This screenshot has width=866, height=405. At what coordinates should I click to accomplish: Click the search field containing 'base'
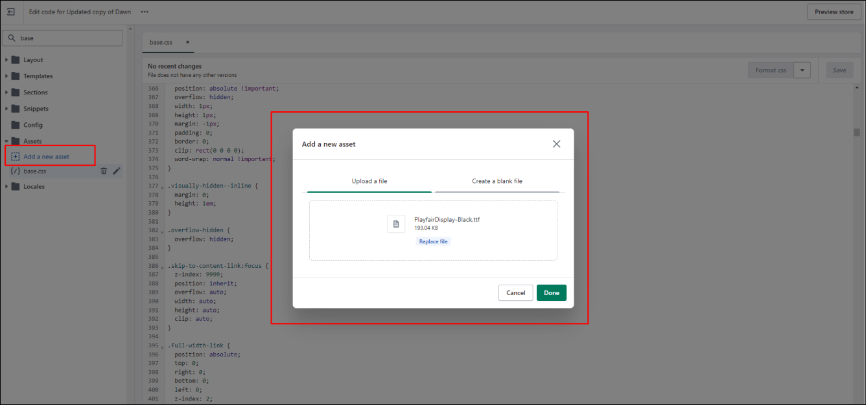63,38
